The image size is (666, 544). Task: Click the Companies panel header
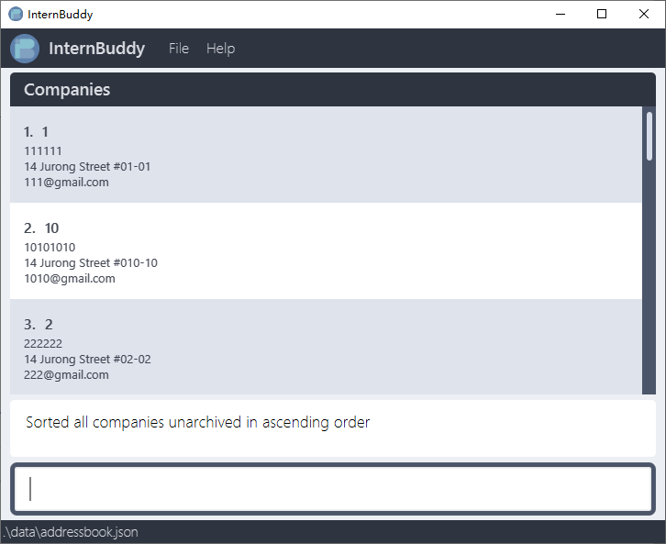pos(333,90)
